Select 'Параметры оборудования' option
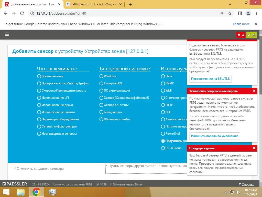The image size is (262, 197). [x=39, y=120]
